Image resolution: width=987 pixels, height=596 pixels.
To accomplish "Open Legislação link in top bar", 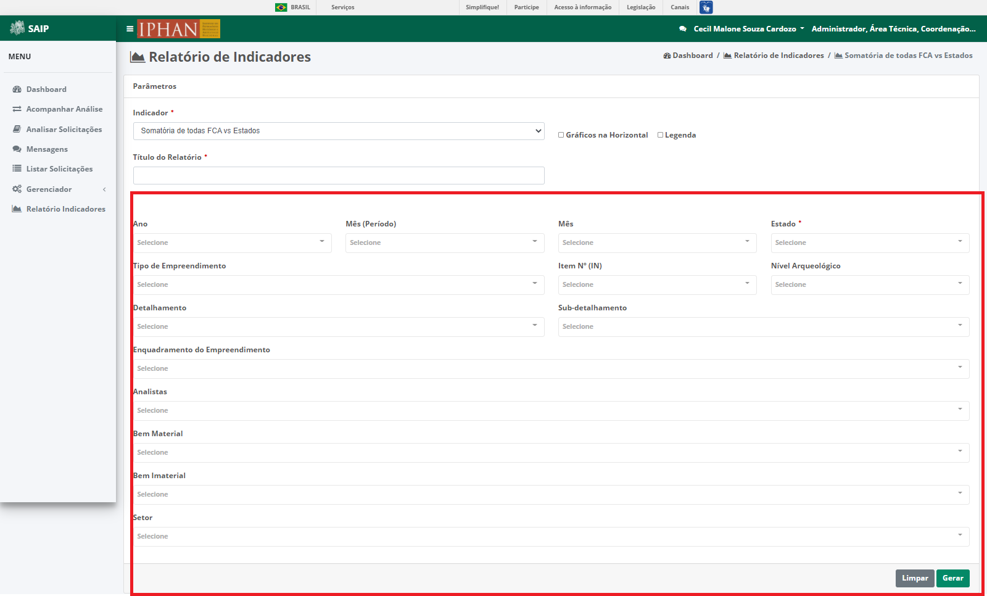I will point(641,7).
